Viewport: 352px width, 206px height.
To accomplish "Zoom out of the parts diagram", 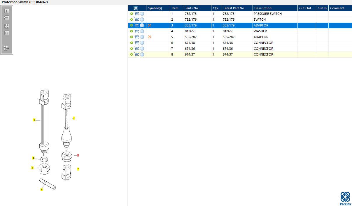I will (x=7, y=18).
